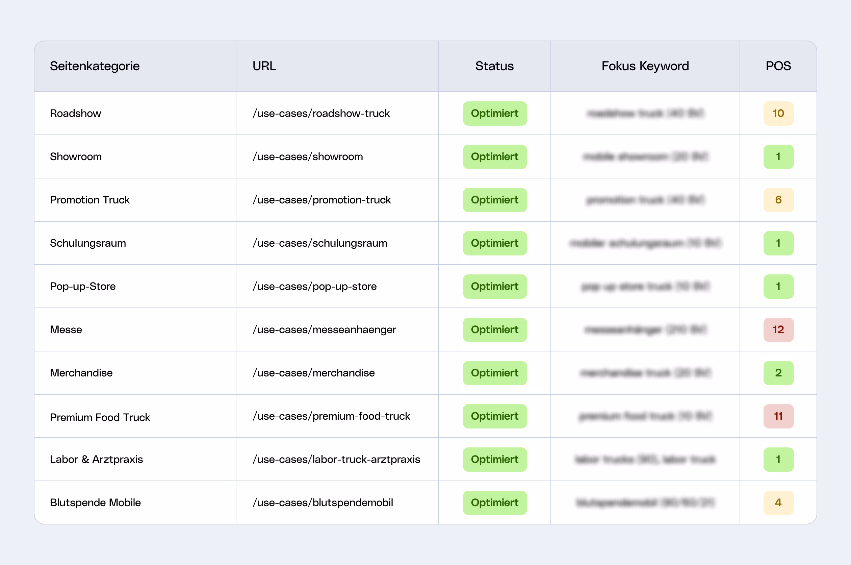Click the Fokus Keyword column header
The height and width of the screenshot is (565, 851).
[x=645, y=66]
